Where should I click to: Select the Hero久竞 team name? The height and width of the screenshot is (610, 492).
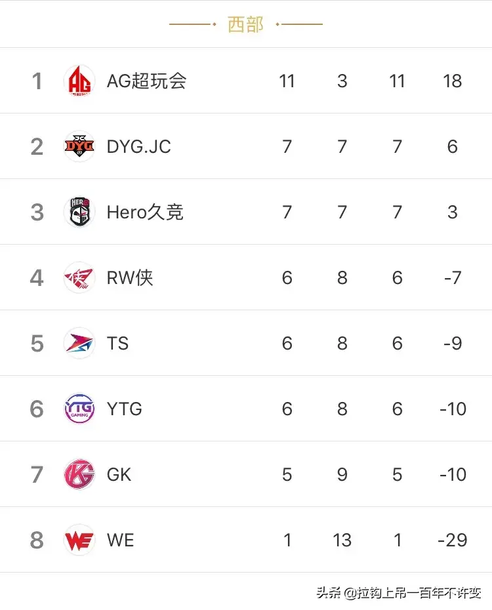click(145, 212)
